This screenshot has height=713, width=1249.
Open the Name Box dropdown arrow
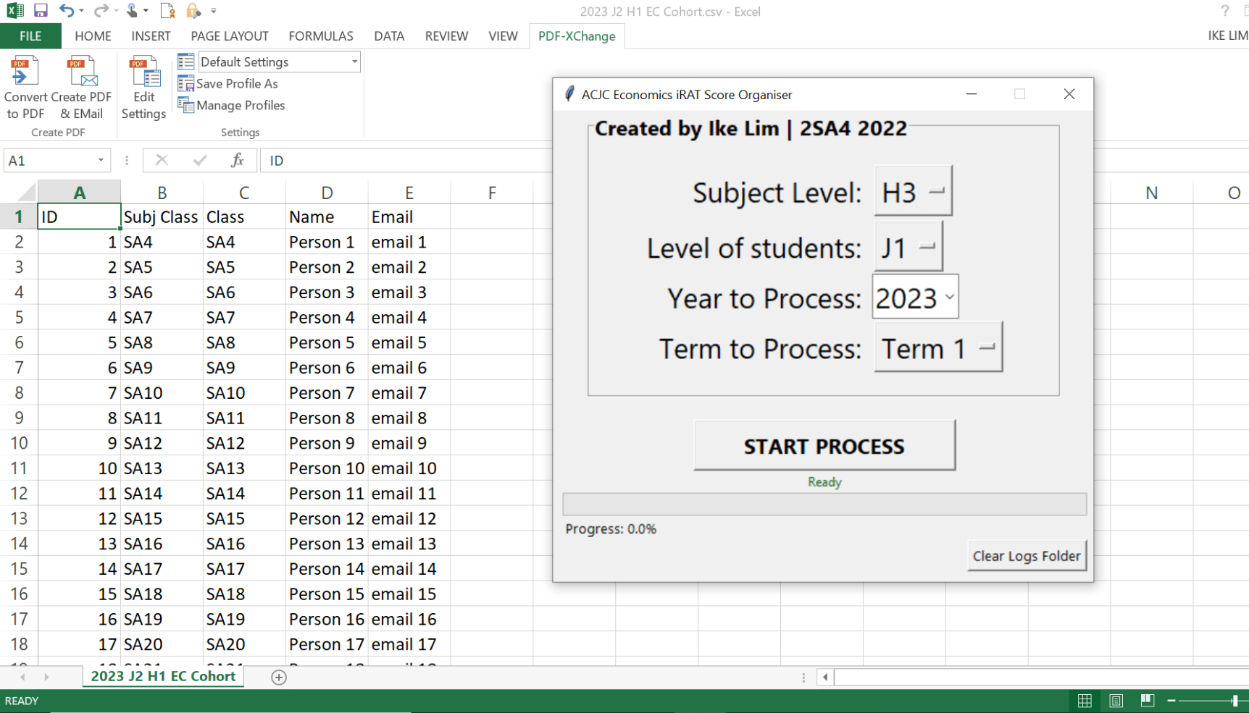101,161
